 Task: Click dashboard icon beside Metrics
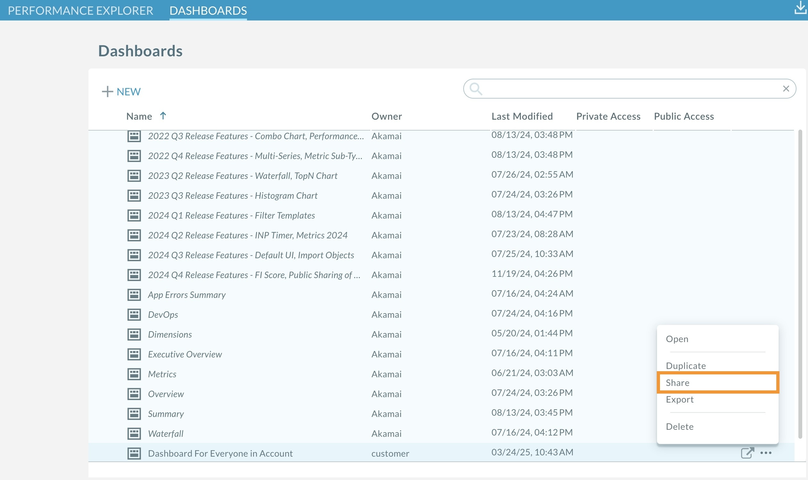coord(134,374)
